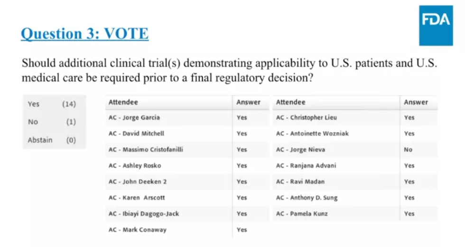Image resolution: width=465 pixels, height=247 pixels.
Task: Click attendee John Deeken 2
Action: tap(138, 181)
